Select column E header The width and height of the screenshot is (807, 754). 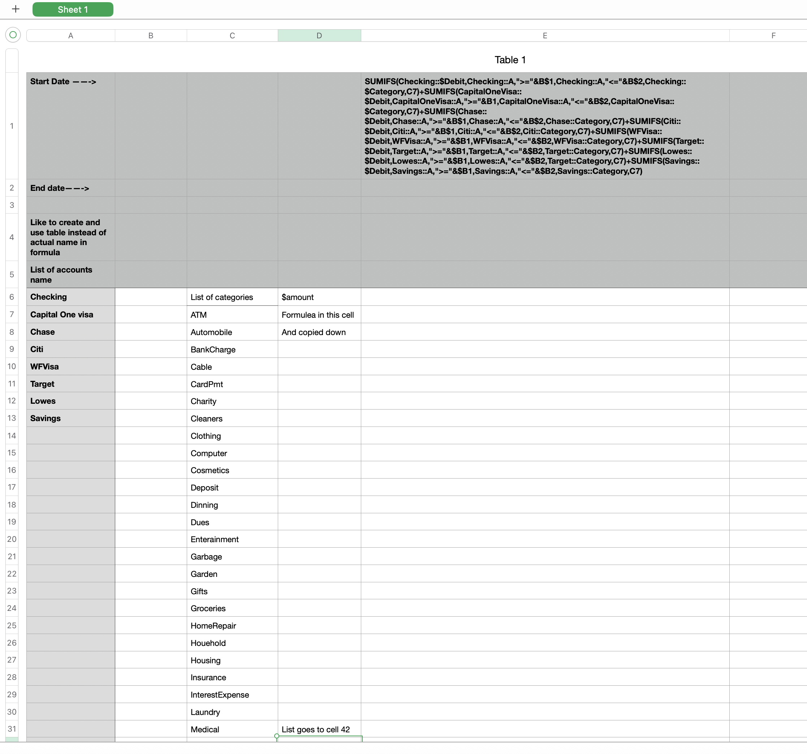(x=545, y=36)
